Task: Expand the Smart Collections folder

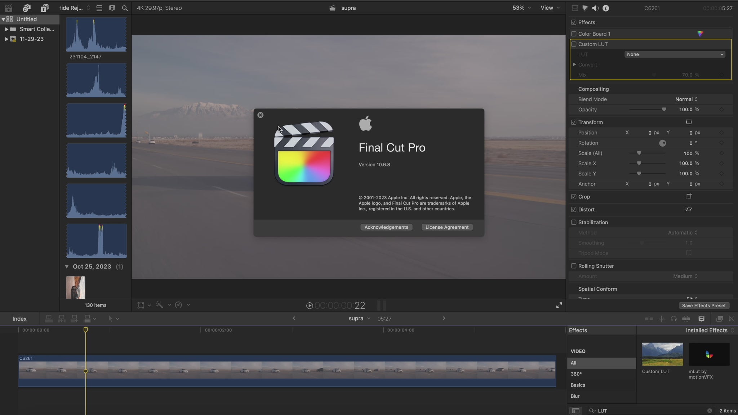Action: click(6, 29)
